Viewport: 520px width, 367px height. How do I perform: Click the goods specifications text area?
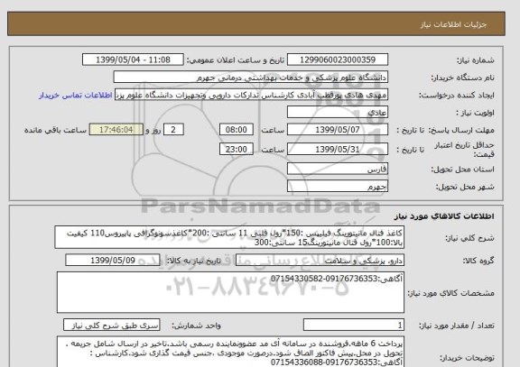coord(230,292)
